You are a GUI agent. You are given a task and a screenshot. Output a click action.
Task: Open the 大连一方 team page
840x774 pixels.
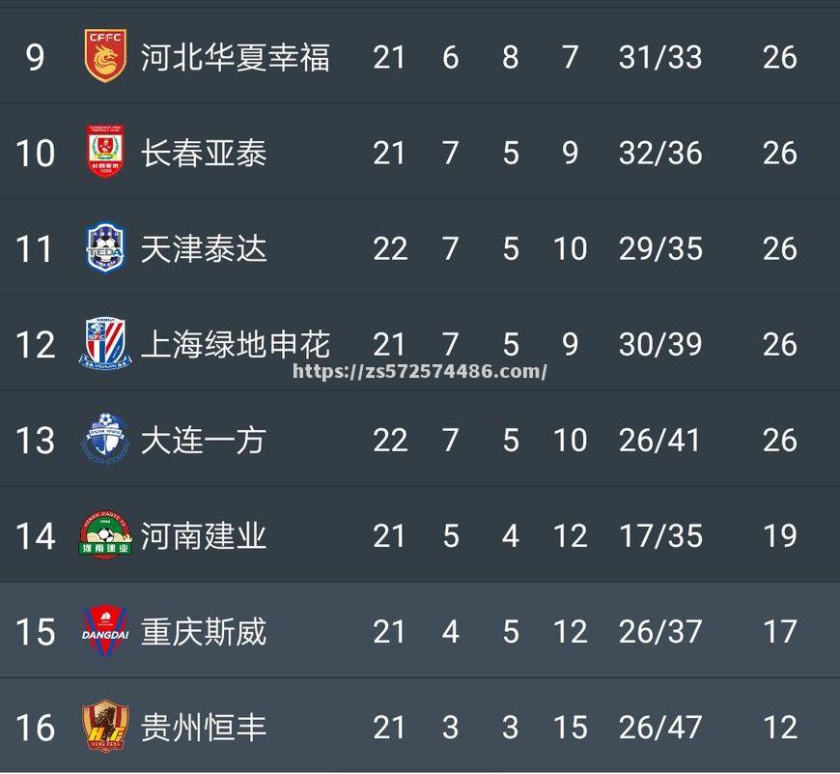[x=204, y=440]
